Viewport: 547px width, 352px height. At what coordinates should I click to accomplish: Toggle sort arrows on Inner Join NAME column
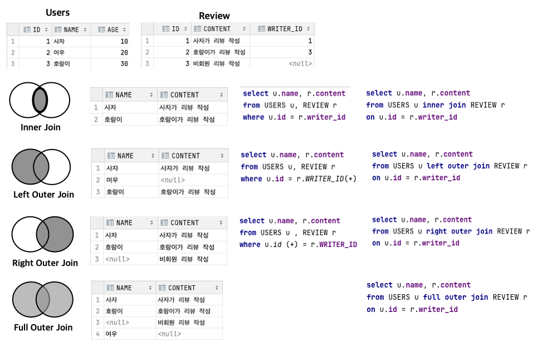(x=151, y=95)
